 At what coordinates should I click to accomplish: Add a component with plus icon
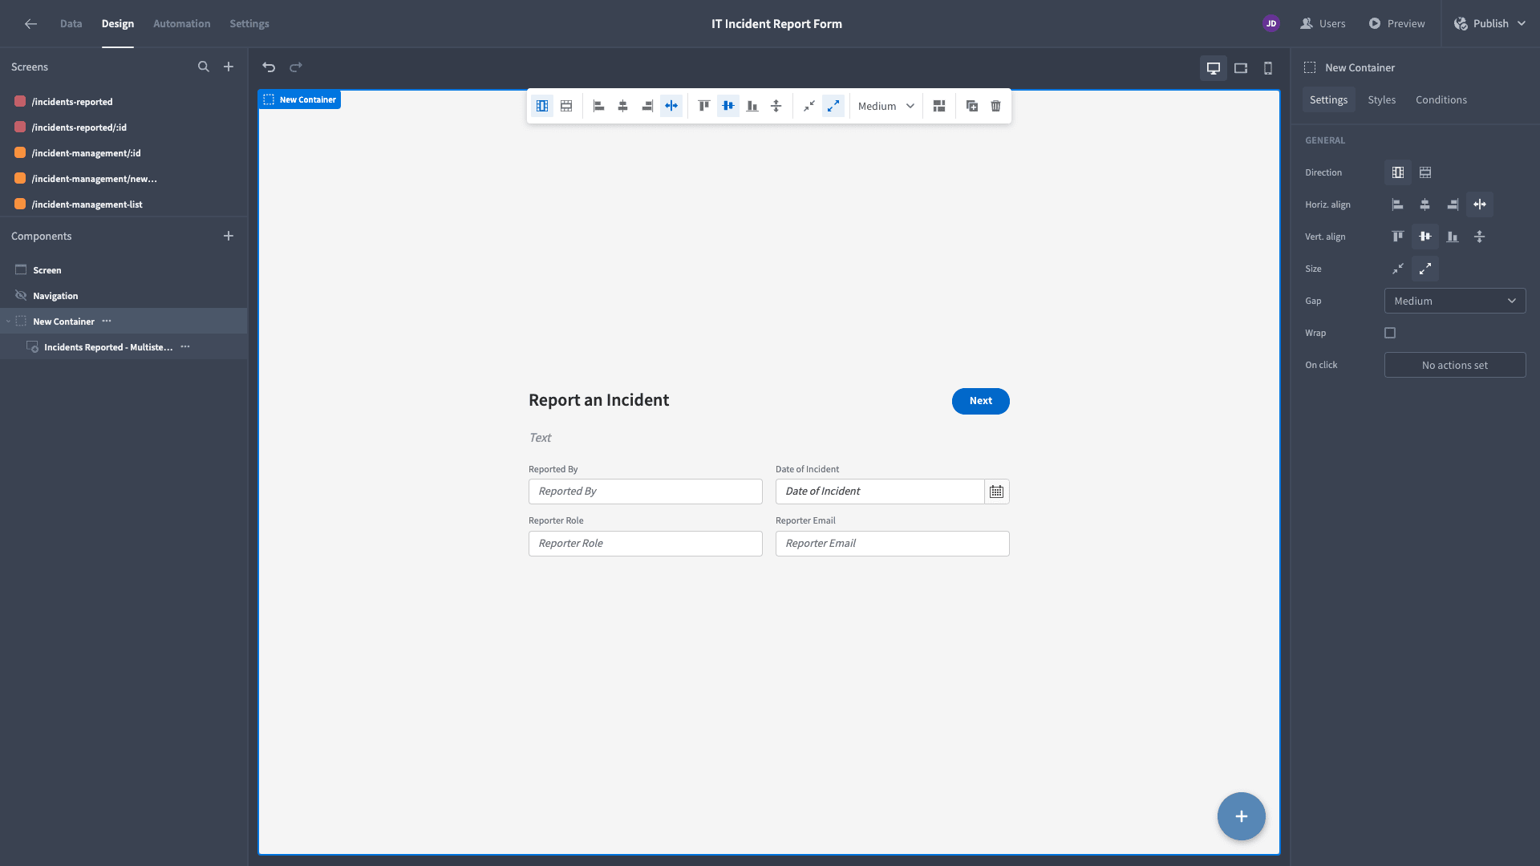coord(229,236)
